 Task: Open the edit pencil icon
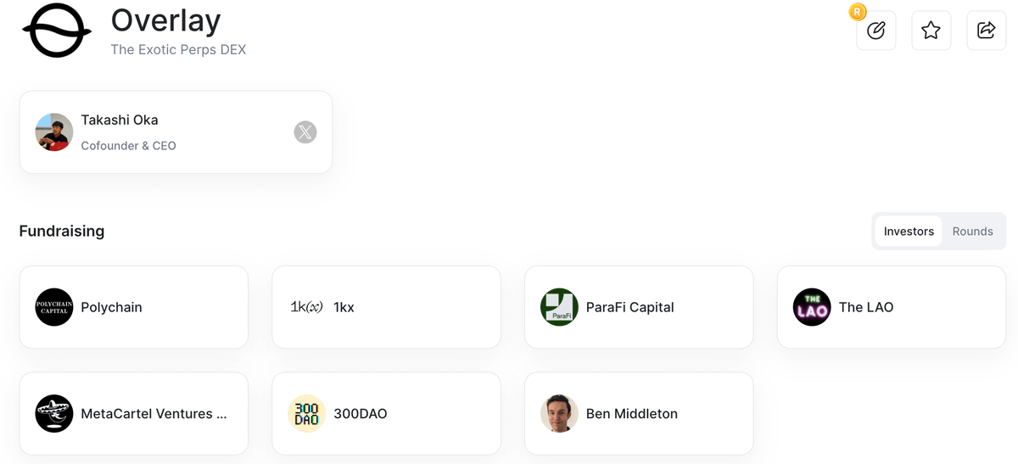(876, 31)
